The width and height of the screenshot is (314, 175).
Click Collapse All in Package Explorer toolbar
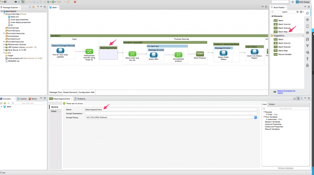pyautogui.click(x=30, y=7)
